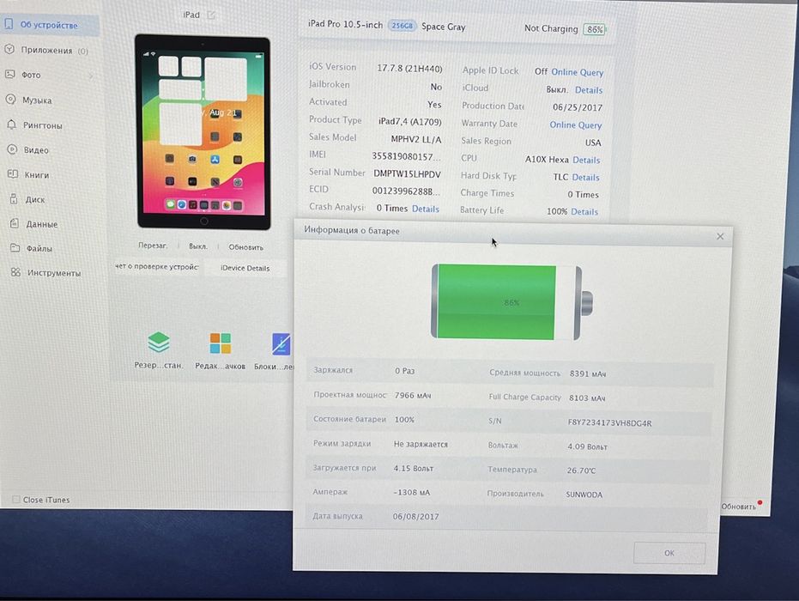Click the SUNWODA manufacturer value
This screenshot has height=601, width=799.
(584, 495)
